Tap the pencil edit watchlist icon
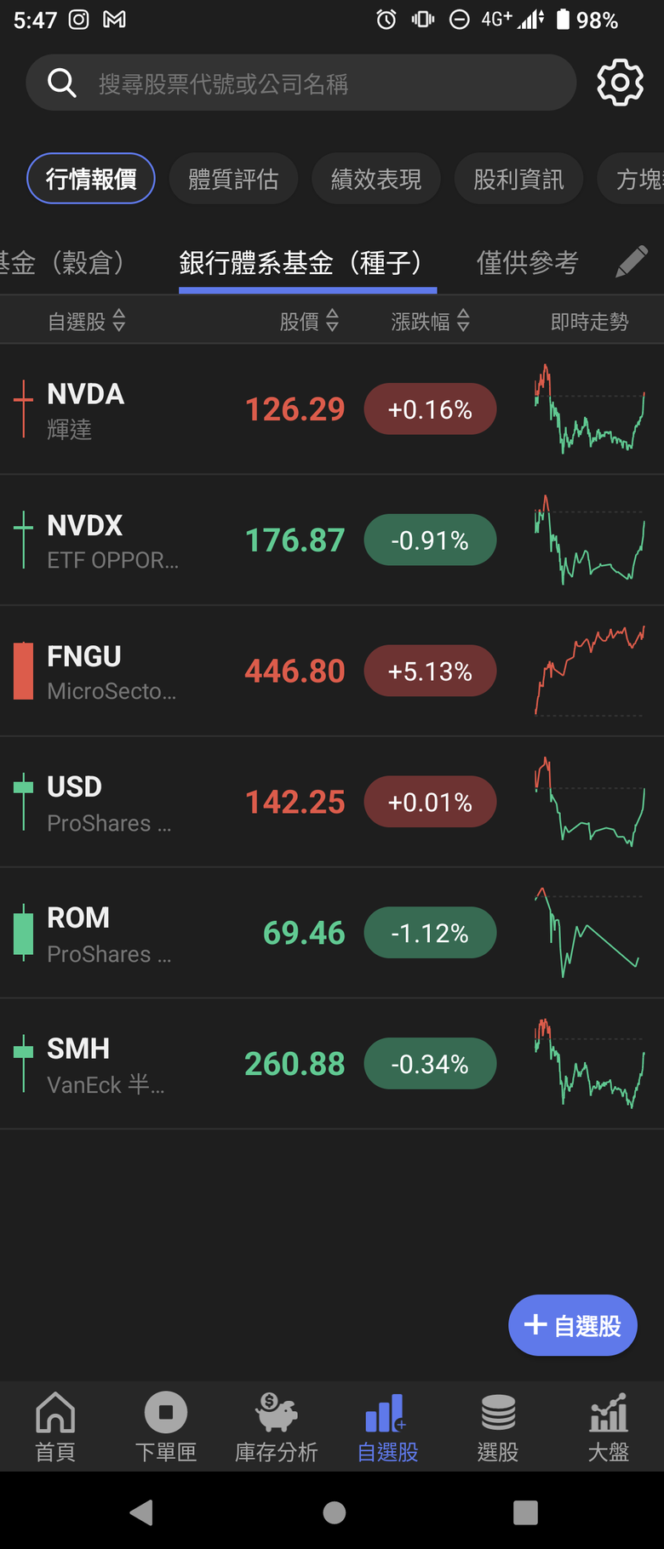The image size is (664, 1549). click(x=632, y=262)
